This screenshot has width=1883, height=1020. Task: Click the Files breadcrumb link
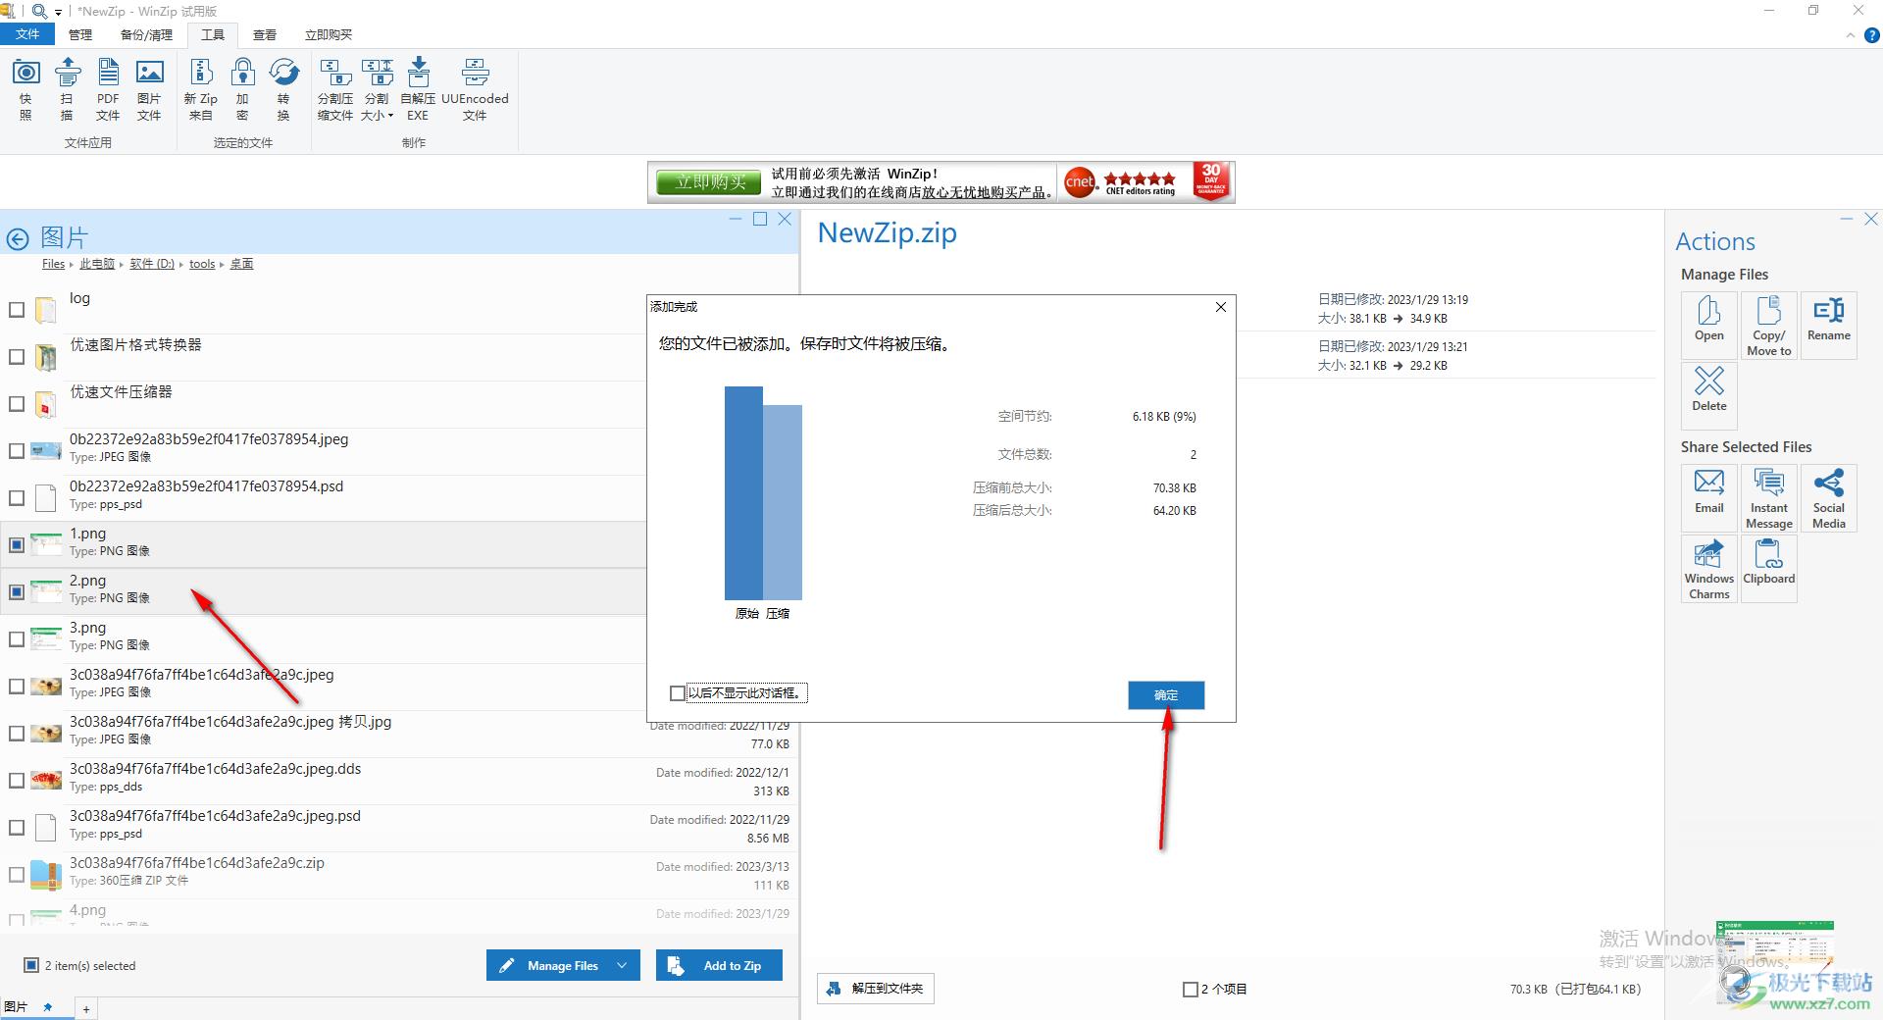click(x=53, y=264)
